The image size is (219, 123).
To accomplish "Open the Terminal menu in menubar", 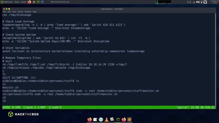I will pyautogui.click(x=28, y=12).
